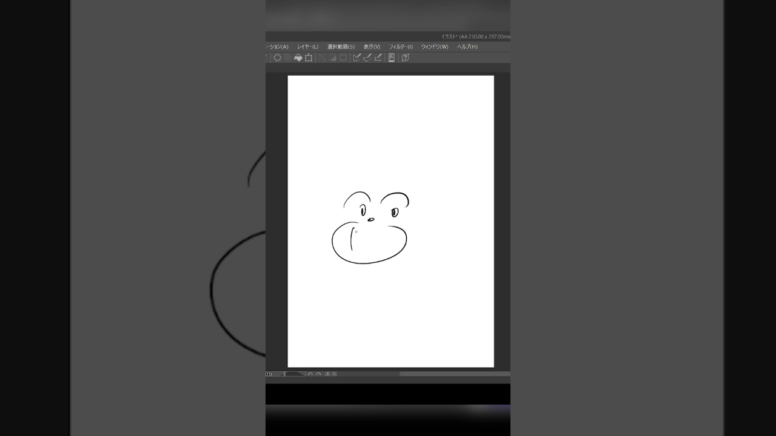Open the ウィンドウ(W) menu
Viewport: 776px width, 436px height.
pyautogui.click(x=435, y=47)
